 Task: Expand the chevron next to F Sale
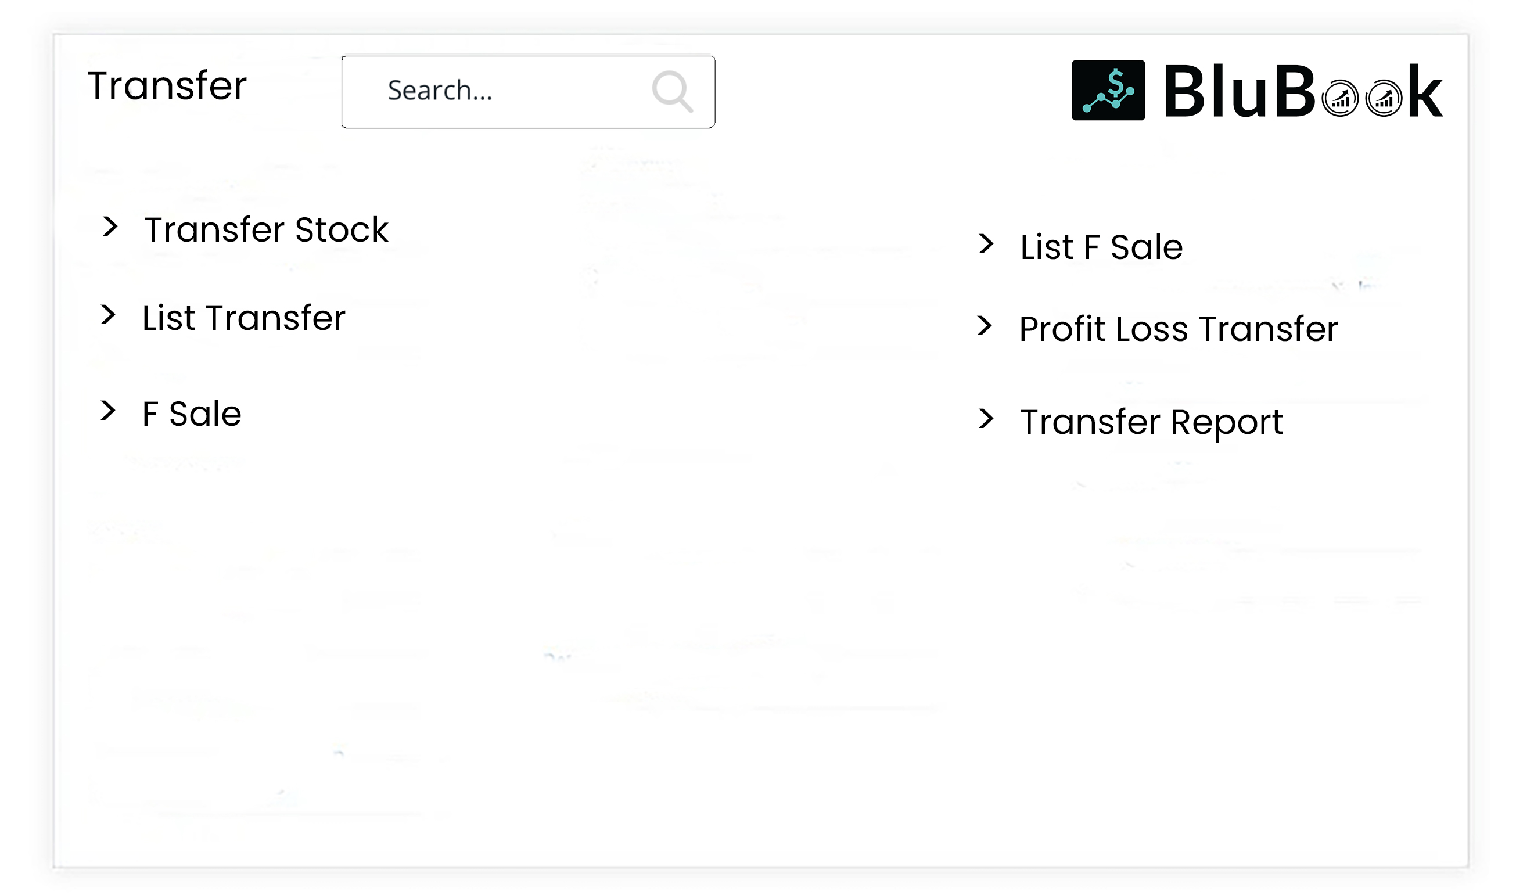pyautogui.click(x=108, y=411)
